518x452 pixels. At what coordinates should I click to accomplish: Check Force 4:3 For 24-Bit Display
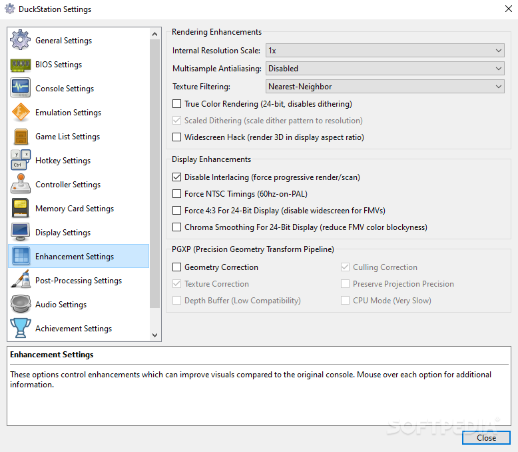(x=176, y=211)
